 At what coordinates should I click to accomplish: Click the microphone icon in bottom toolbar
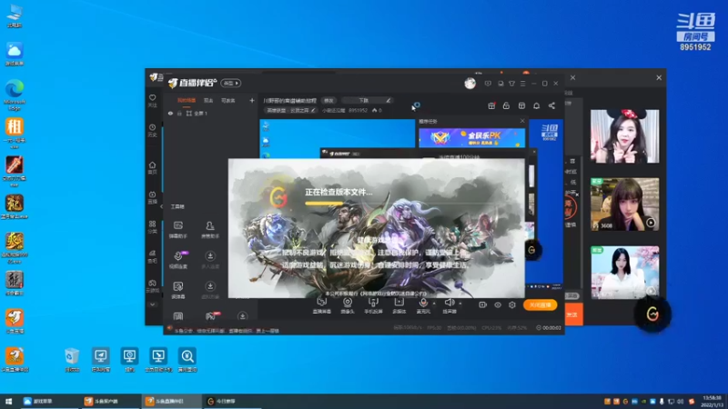423,303
